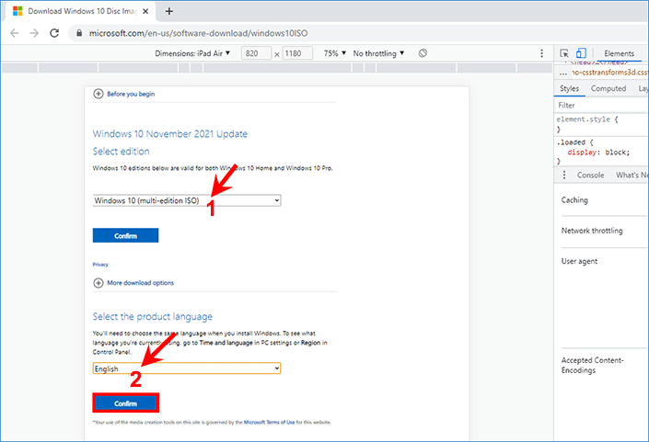Image resolution: width=649 pixels, height=442 pixels.
Task: Click the height field showing 1180
Action: point(297,53)
